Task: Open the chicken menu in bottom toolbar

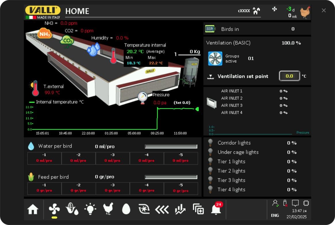Action: [x=108, y=209]
